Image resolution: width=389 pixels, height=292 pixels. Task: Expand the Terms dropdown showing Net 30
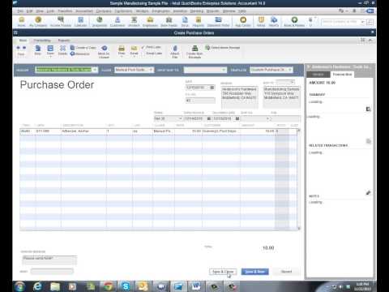(181, 118)
